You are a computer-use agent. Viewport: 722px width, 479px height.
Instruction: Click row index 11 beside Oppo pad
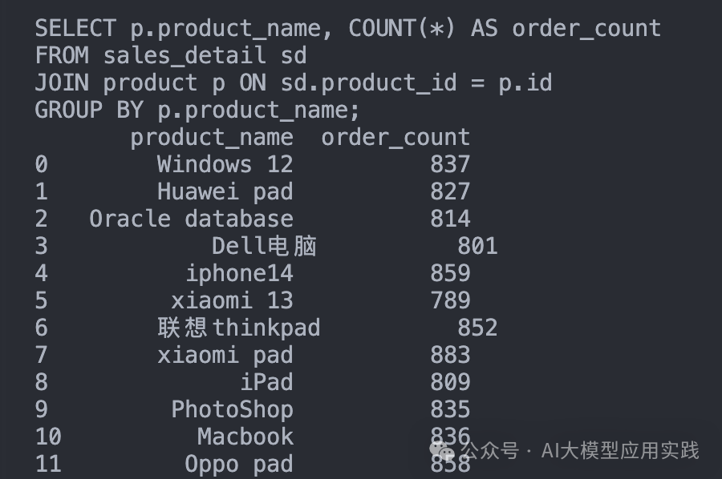[48, 464]
